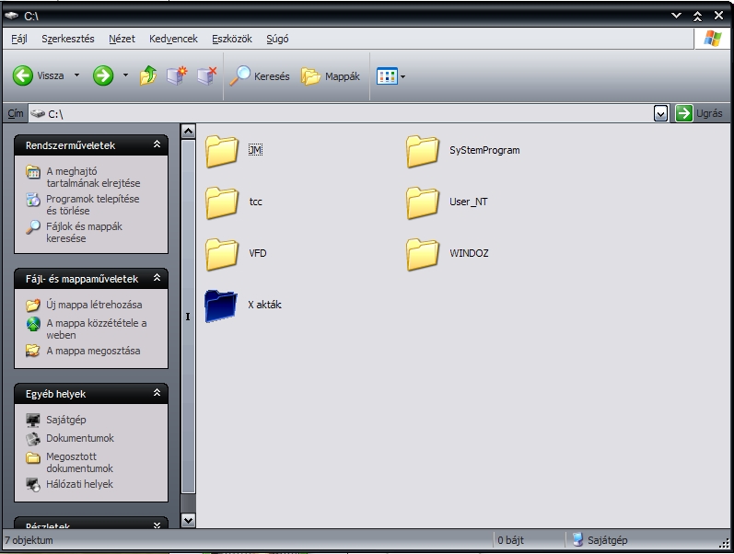Go up one folder level
The image size is (734, 554).
coord(148,75)
